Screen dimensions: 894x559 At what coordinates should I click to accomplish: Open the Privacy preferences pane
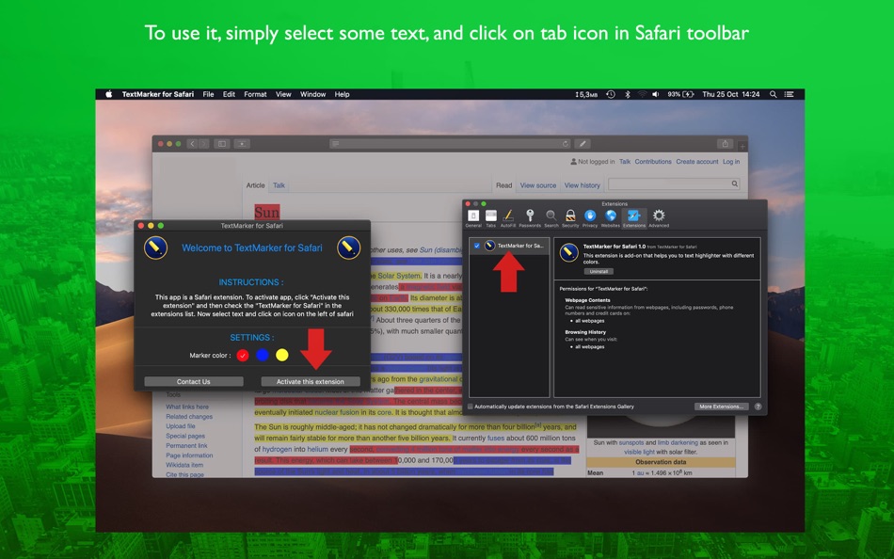click(x=590, y=218)
